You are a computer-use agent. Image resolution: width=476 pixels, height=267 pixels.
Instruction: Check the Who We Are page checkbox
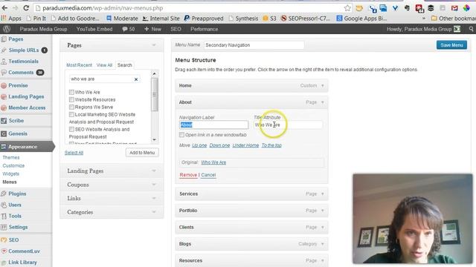click(71, 92)
